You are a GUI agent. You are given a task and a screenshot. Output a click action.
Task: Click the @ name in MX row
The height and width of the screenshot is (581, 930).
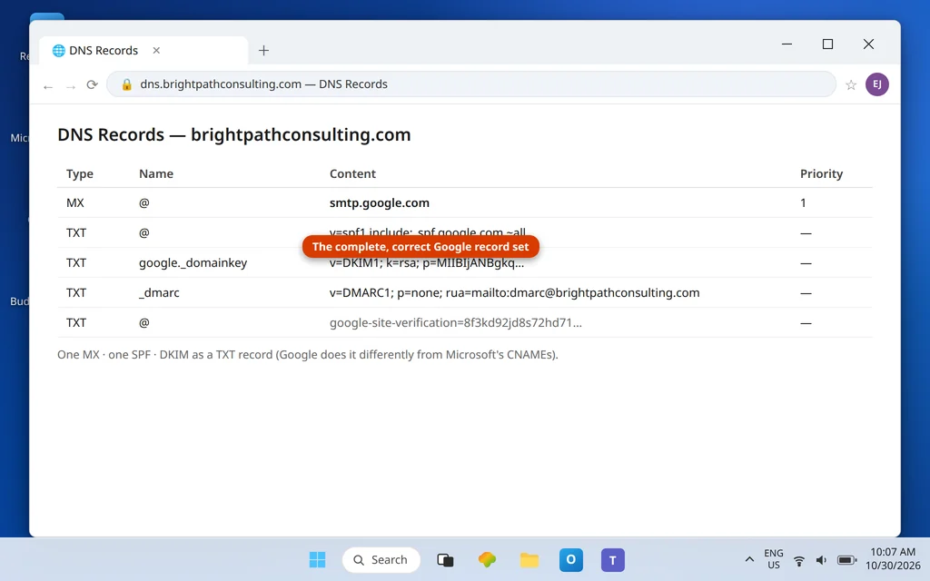pos(144,202)
